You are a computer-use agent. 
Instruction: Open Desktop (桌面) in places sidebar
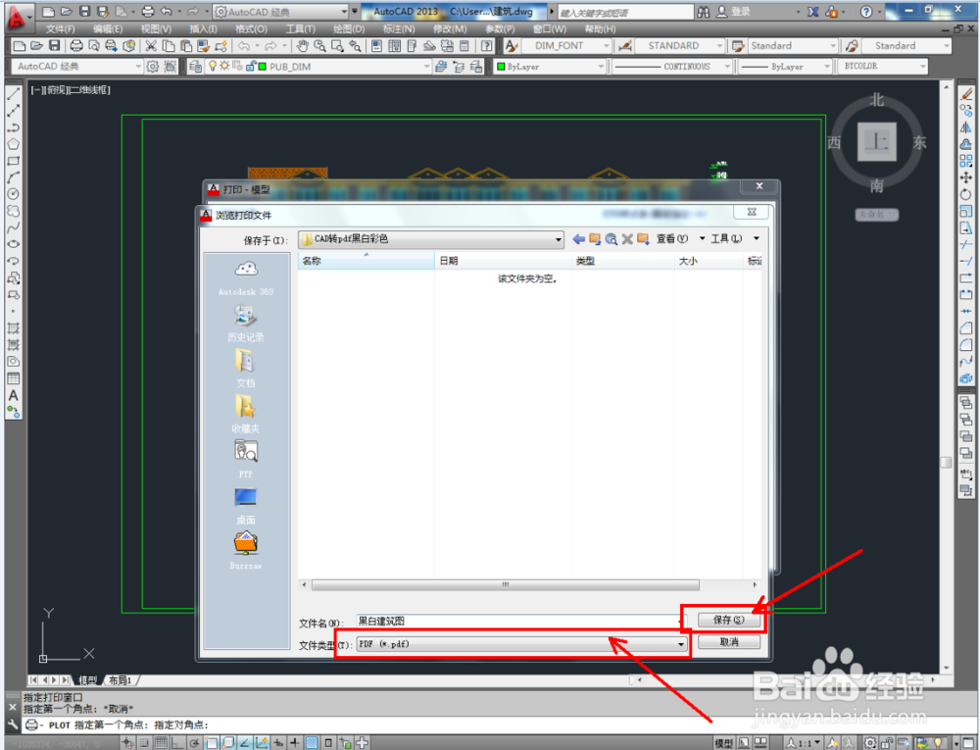(246, 506)
